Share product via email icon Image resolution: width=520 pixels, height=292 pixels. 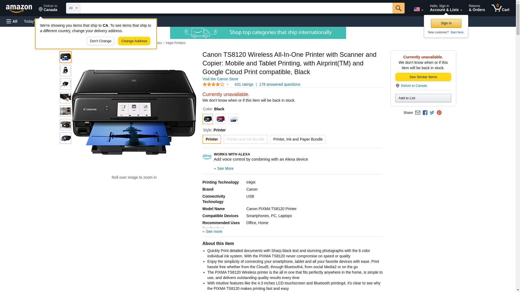pyautogui.click(x=418, y=113)
